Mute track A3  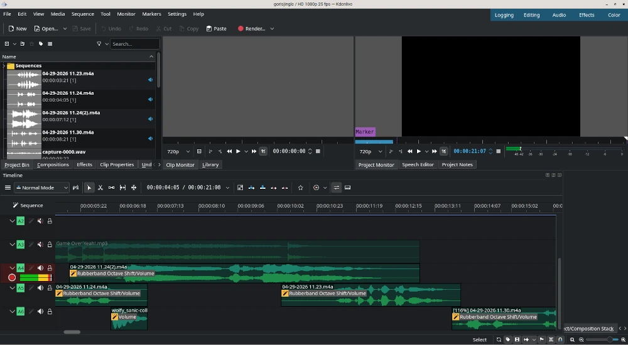click(x=40, y=245)
